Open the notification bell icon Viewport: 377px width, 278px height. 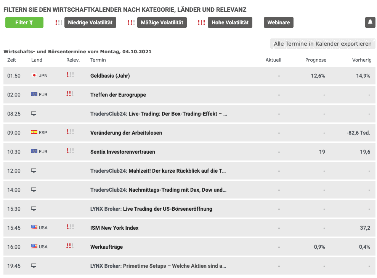tap(369, 22)
